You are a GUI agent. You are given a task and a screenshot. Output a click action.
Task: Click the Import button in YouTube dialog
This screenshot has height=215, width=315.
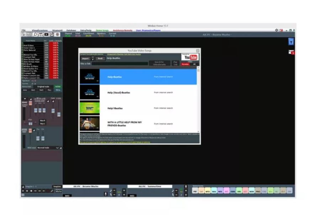click(x=85, y=59)
